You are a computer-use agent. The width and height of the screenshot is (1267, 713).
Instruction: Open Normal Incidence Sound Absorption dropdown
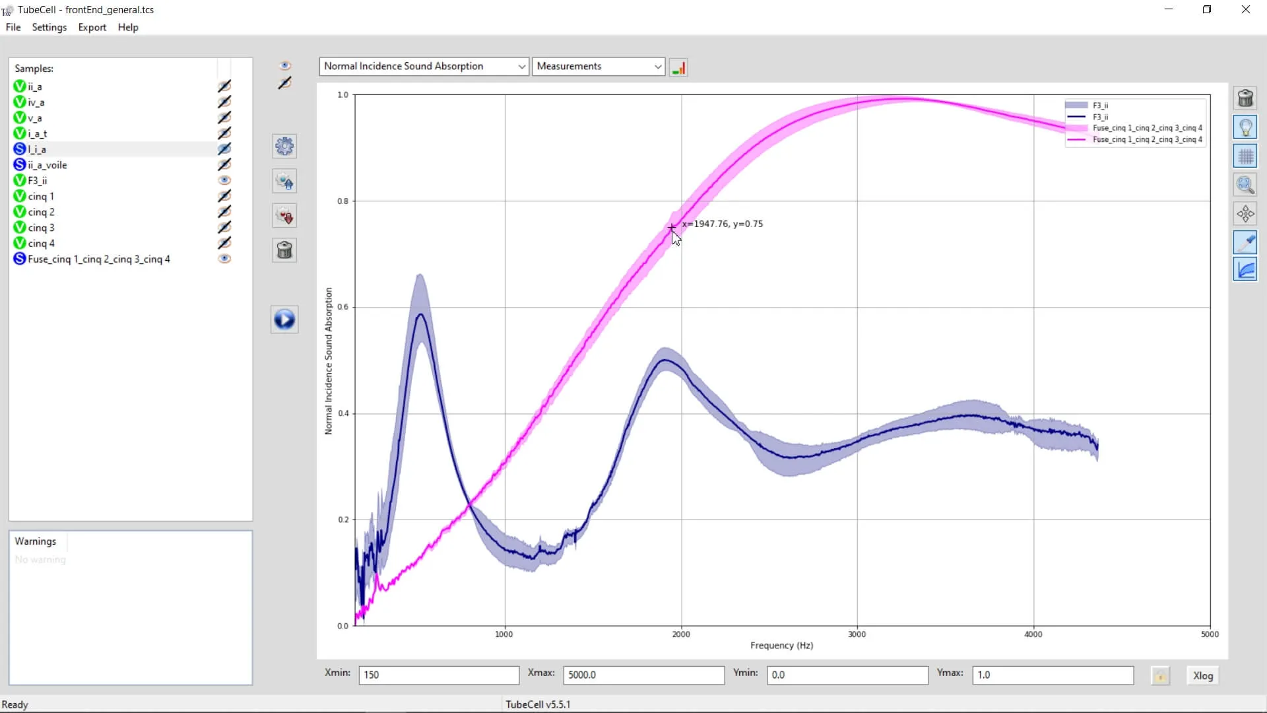coord(424,66)
